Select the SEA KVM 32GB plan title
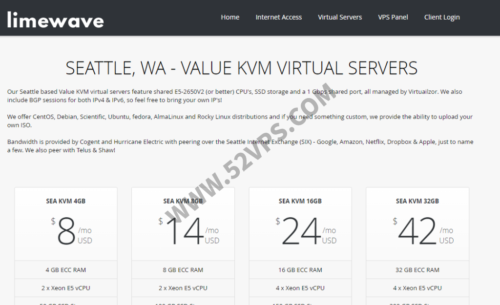500x305 pixels. (417, 201)
